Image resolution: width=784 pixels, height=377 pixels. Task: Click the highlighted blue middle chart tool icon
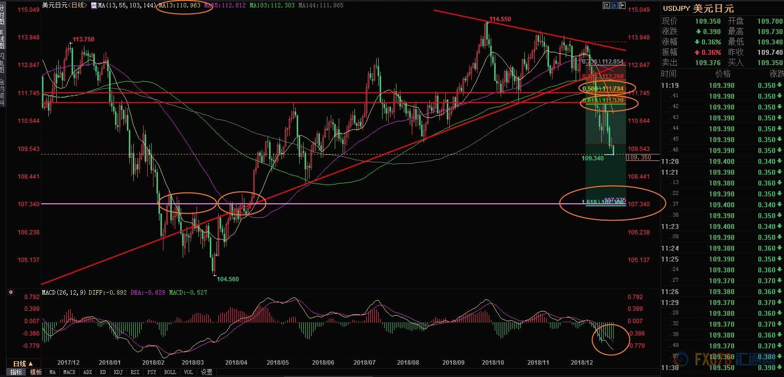point(614,5)
